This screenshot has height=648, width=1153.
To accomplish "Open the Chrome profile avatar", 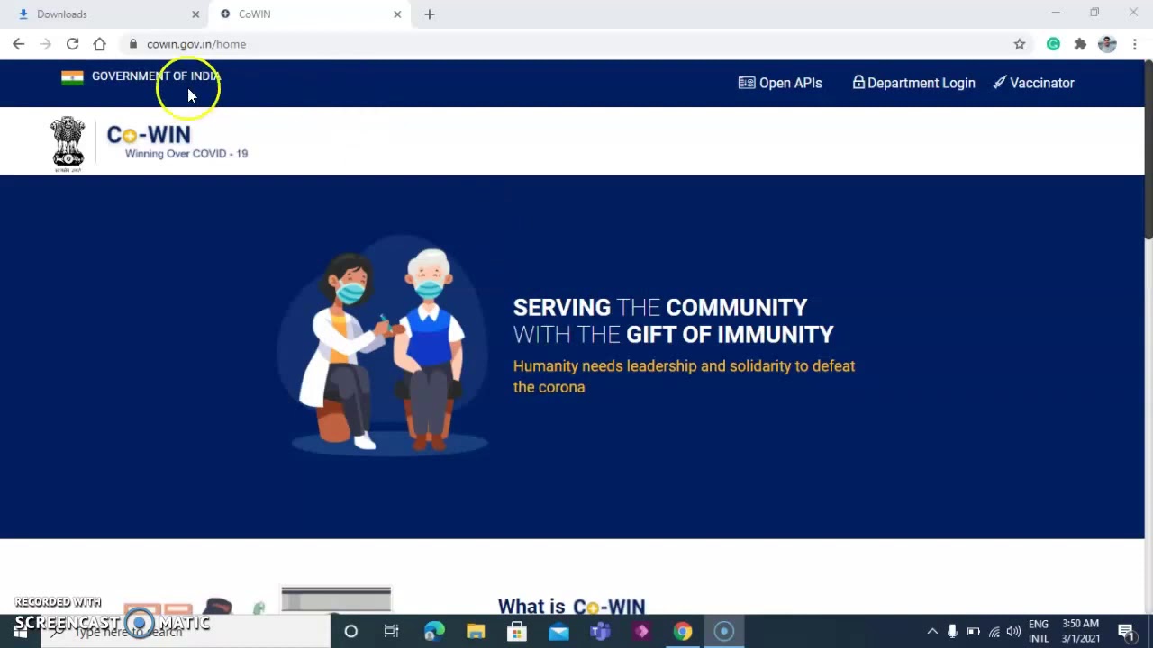I will click(1108, 44).
